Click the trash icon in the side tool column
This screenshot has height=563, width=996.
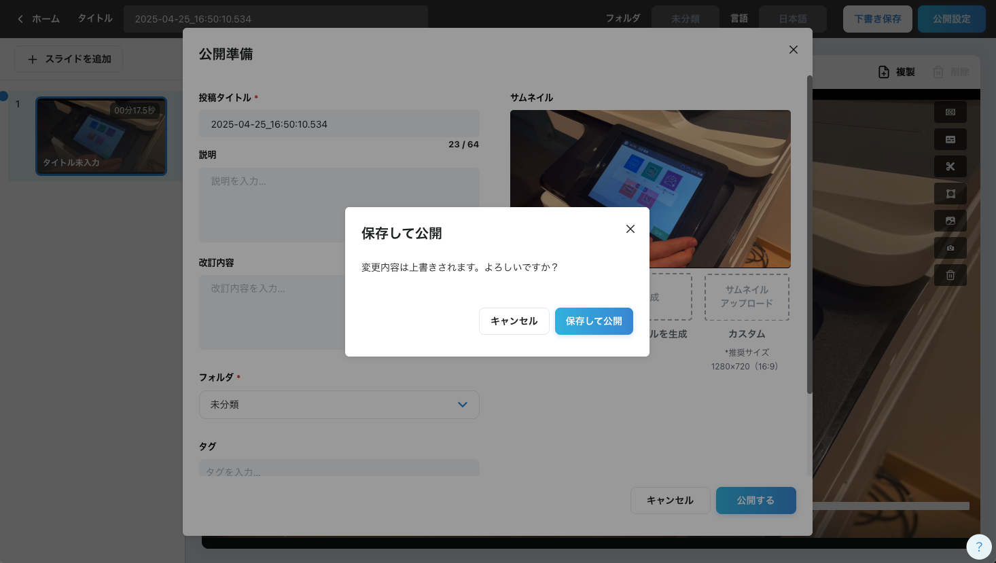coord(950,275)
